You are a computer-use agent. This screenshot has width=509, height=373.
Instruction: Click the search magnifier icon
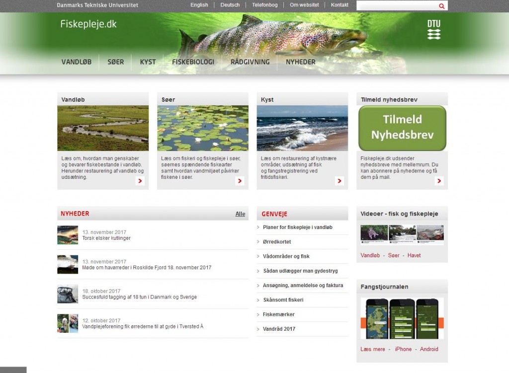[x=441, y=6]
